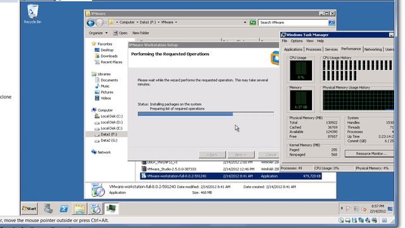Click Open in Explorer toolbar
The width and height of the screenshot is (405, 228).
pos(120,33)
